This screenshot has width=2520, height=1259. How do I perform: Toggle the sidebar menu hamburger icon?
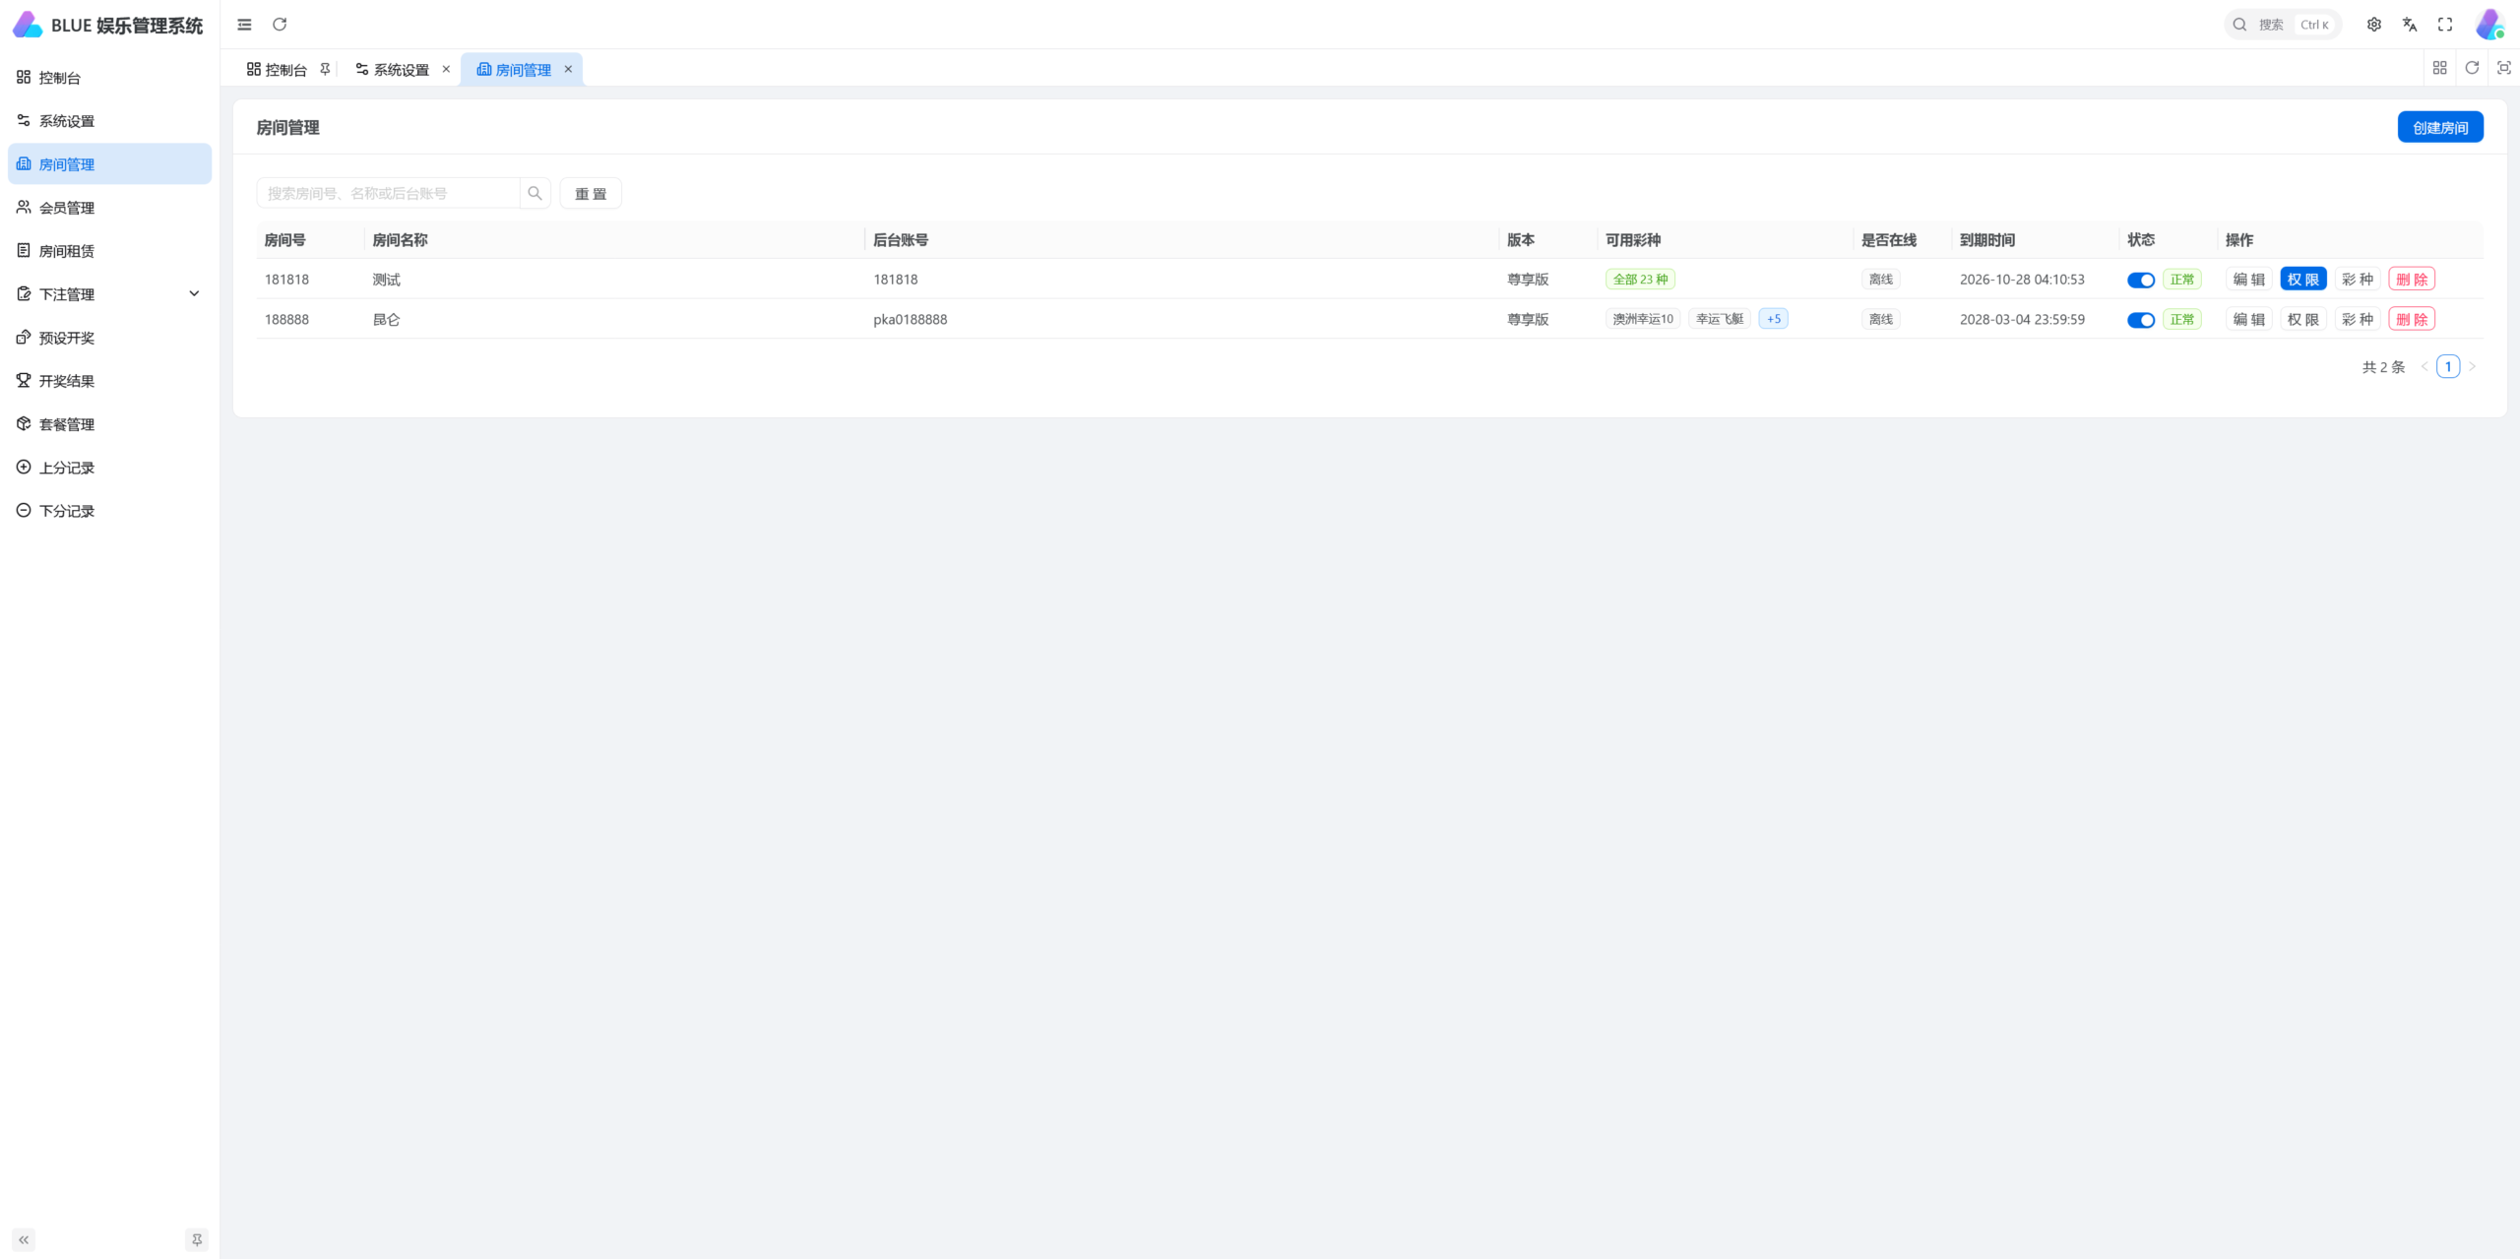(244, 25)
